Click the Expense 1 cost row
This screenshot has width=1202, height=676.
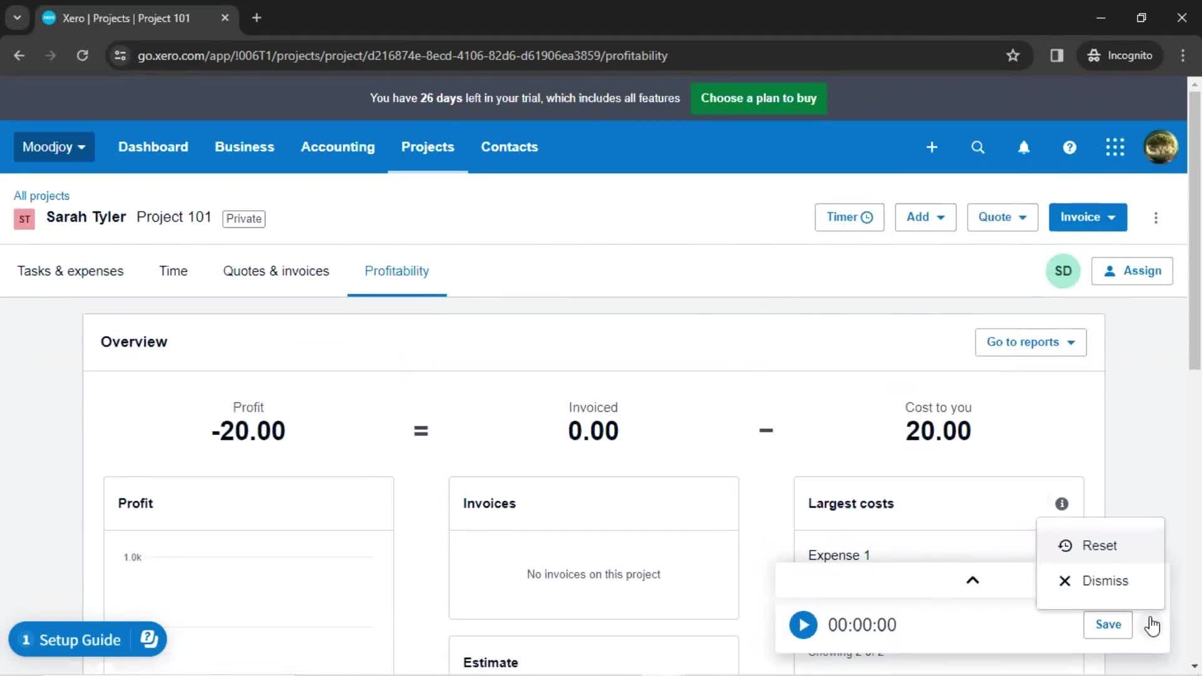[838, 555]
